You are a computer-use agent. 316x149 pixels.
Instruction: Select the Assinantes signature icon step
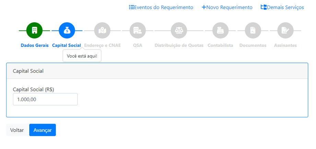click(285, 30)
